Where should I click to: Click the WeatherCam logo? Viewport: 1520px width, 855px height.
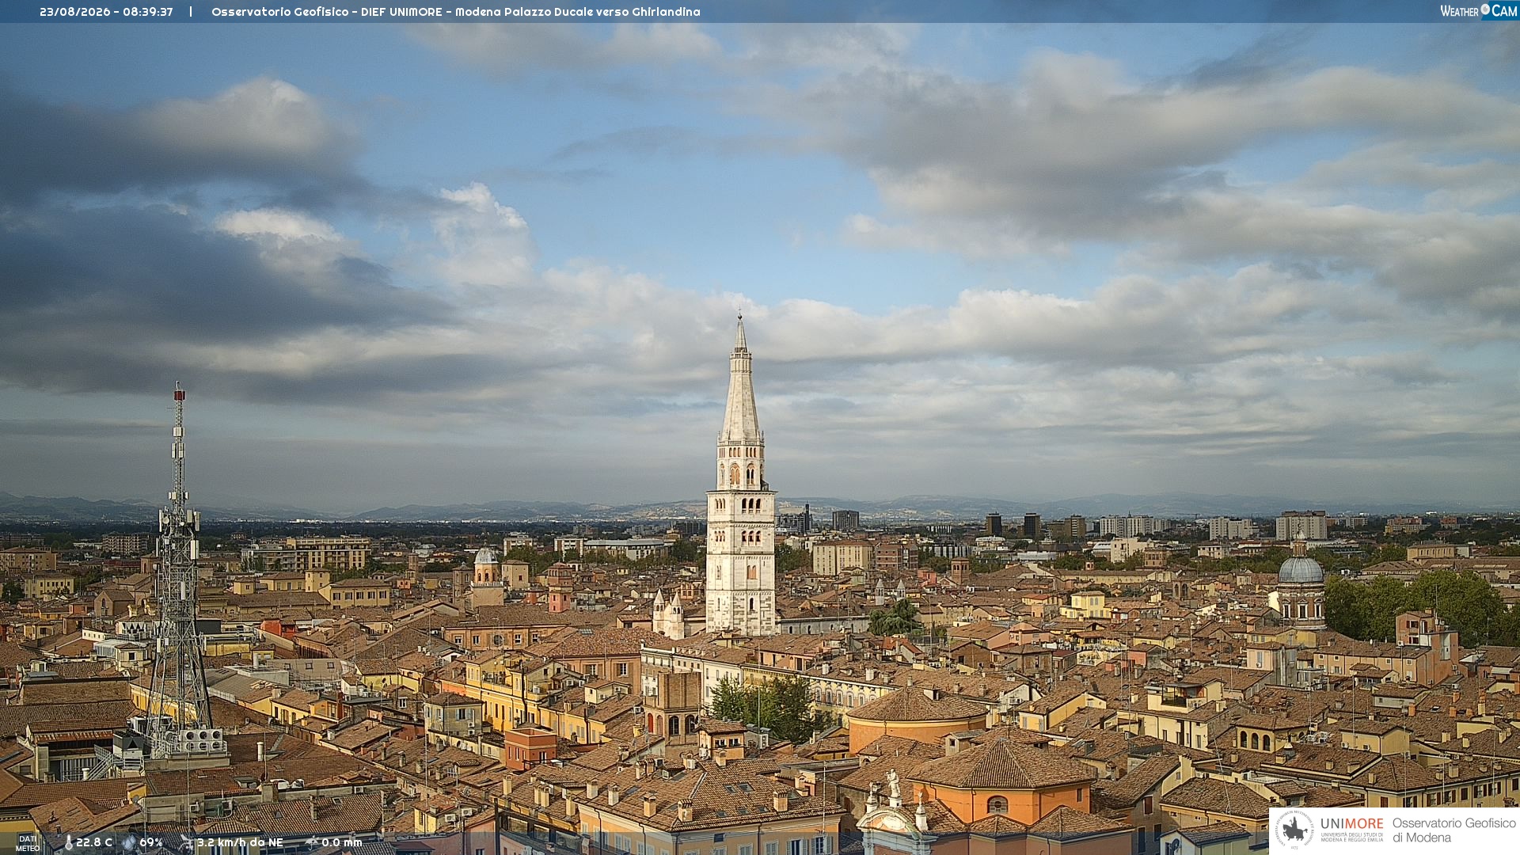(x=1478, y=11)
